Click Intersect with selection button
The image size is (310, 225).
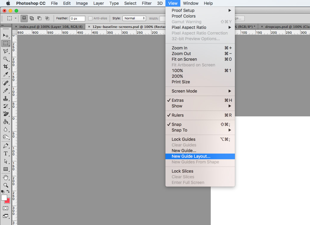click(x=47, y=18)
